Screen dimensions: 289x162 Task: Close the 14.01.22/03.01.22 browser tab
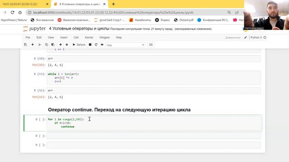(47, 4)
